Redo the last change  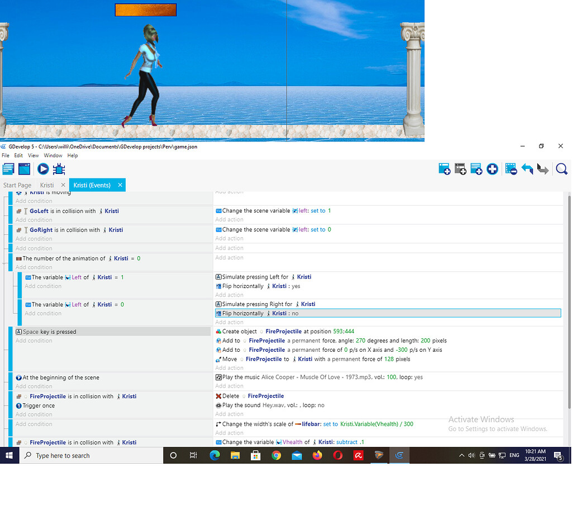[x=542, y=168]
